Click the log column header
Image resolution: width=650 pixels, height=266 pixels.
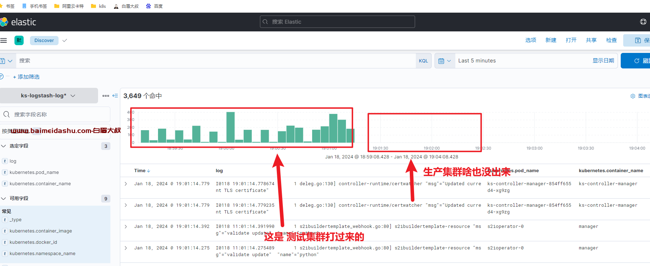[x=219, y=170]
